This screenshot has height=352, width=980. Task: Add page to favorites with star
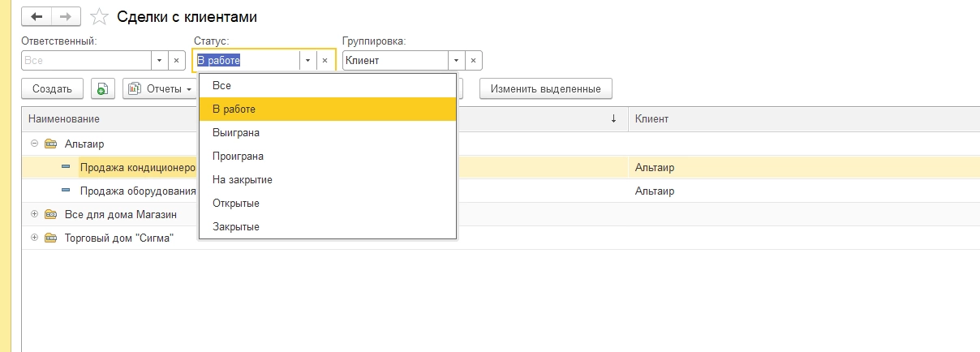pos(99,17)
